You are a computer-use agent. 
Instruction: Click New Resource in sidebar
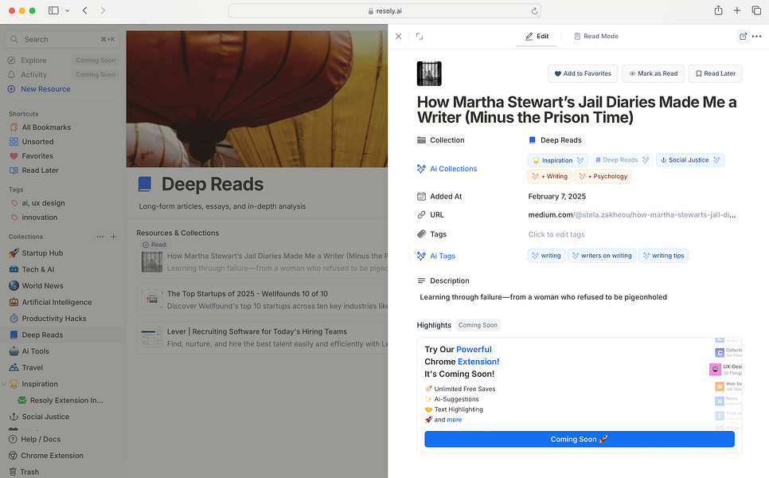[x=39, y=88]
